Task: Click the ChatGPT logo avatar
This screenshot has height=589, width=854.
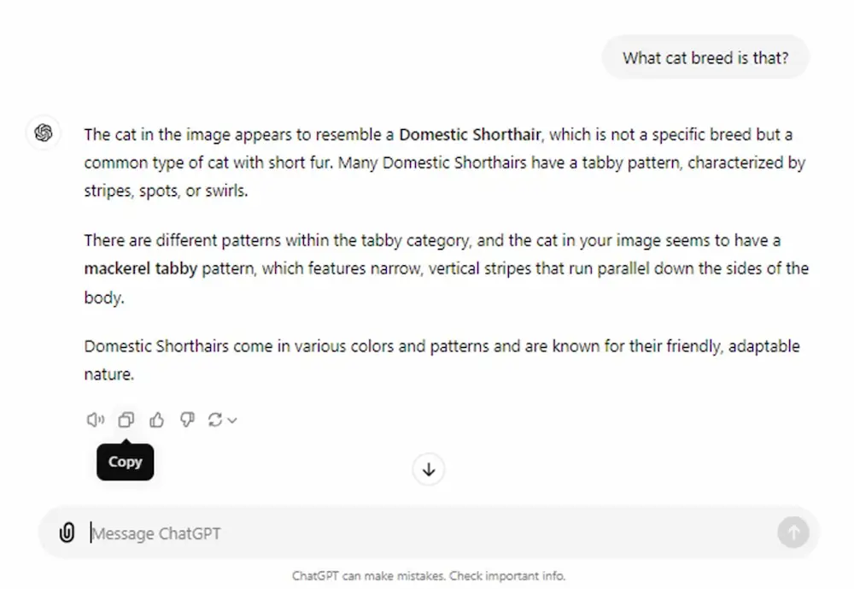Action: point(44,133)
